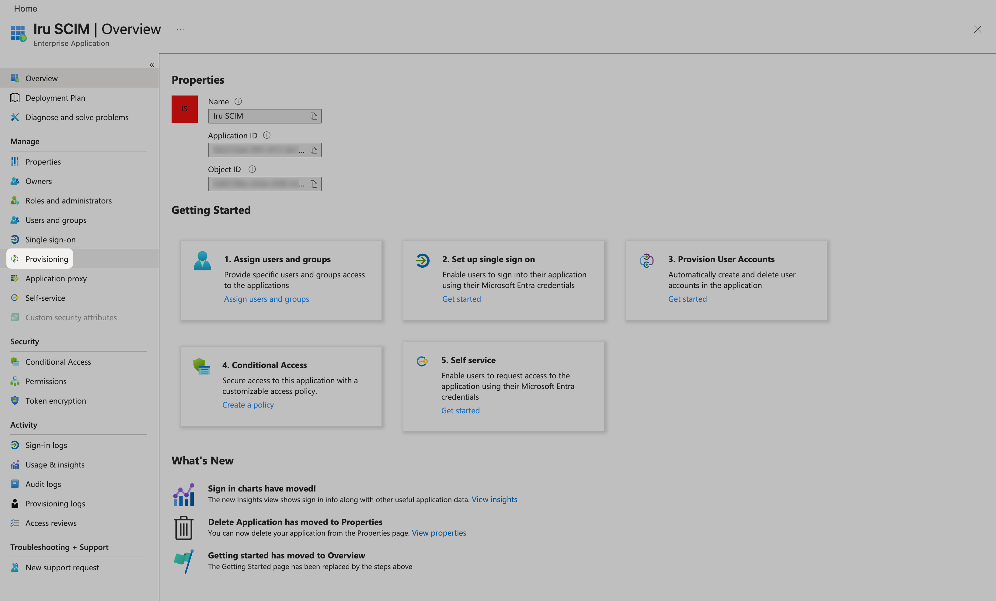
Task: Click the Application ID input field
Action: click(x=265, y=150)
